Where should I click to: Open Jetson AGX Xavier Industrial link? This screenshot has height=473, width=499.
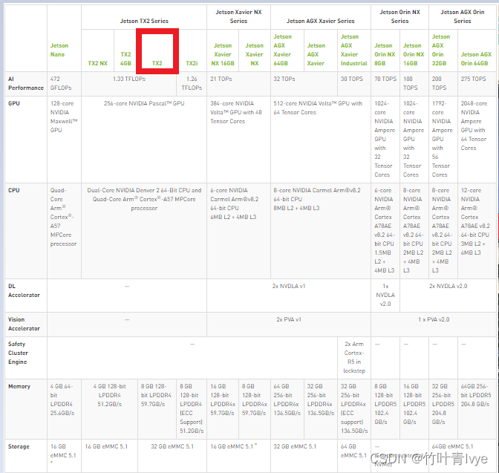pos(354,50)
